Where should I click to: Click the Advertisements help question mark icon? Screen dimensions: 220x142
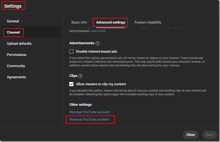tap(98, 43)
